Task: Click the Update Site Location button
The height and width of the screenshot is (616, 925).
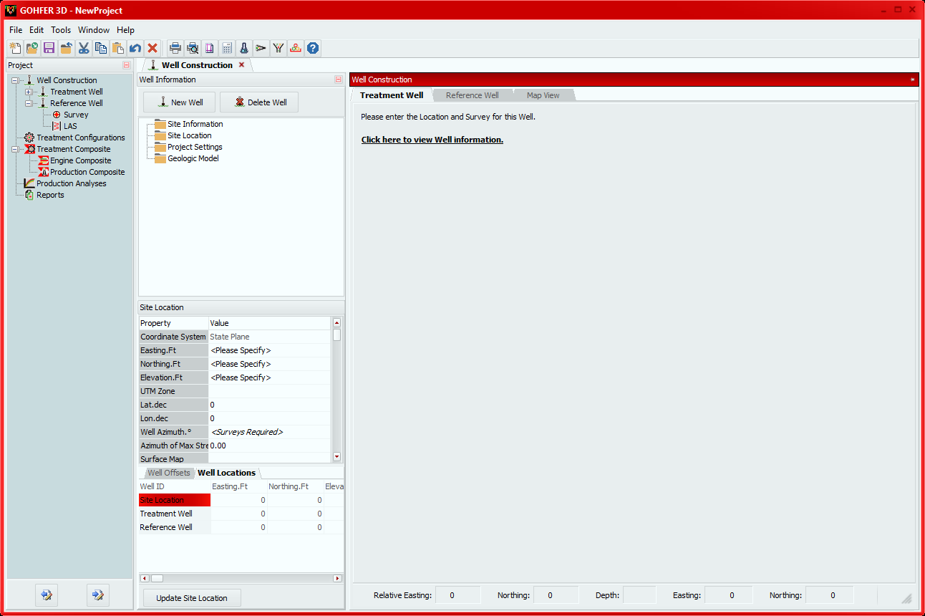Action: 192,598
